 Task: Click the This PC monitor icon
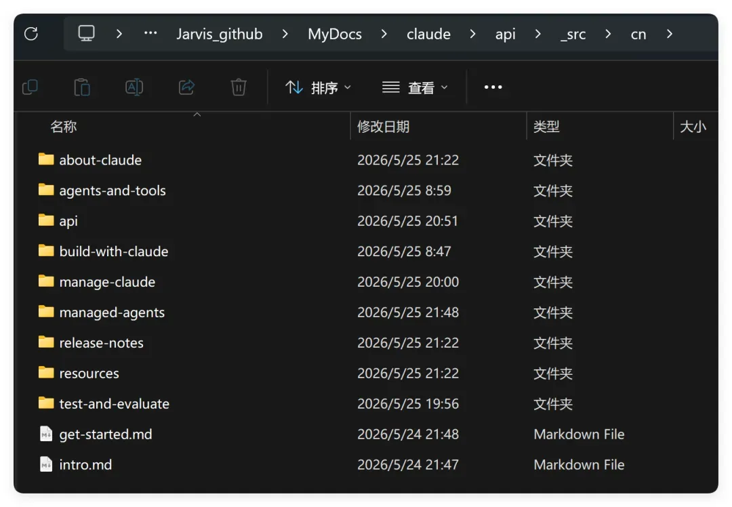[x=86, y=34]
